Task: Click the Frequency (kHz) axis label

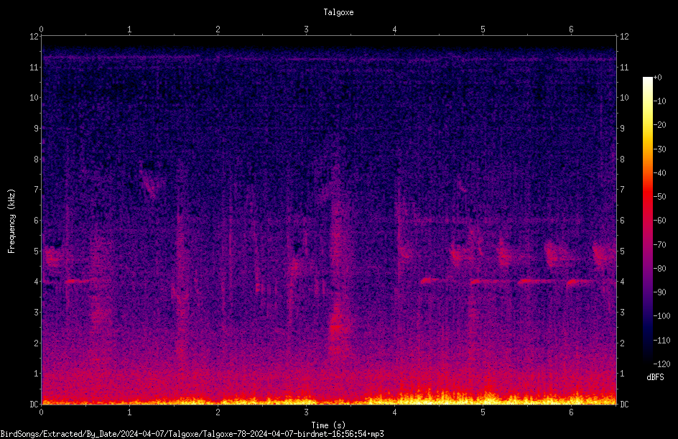Action: click(11, 221)
